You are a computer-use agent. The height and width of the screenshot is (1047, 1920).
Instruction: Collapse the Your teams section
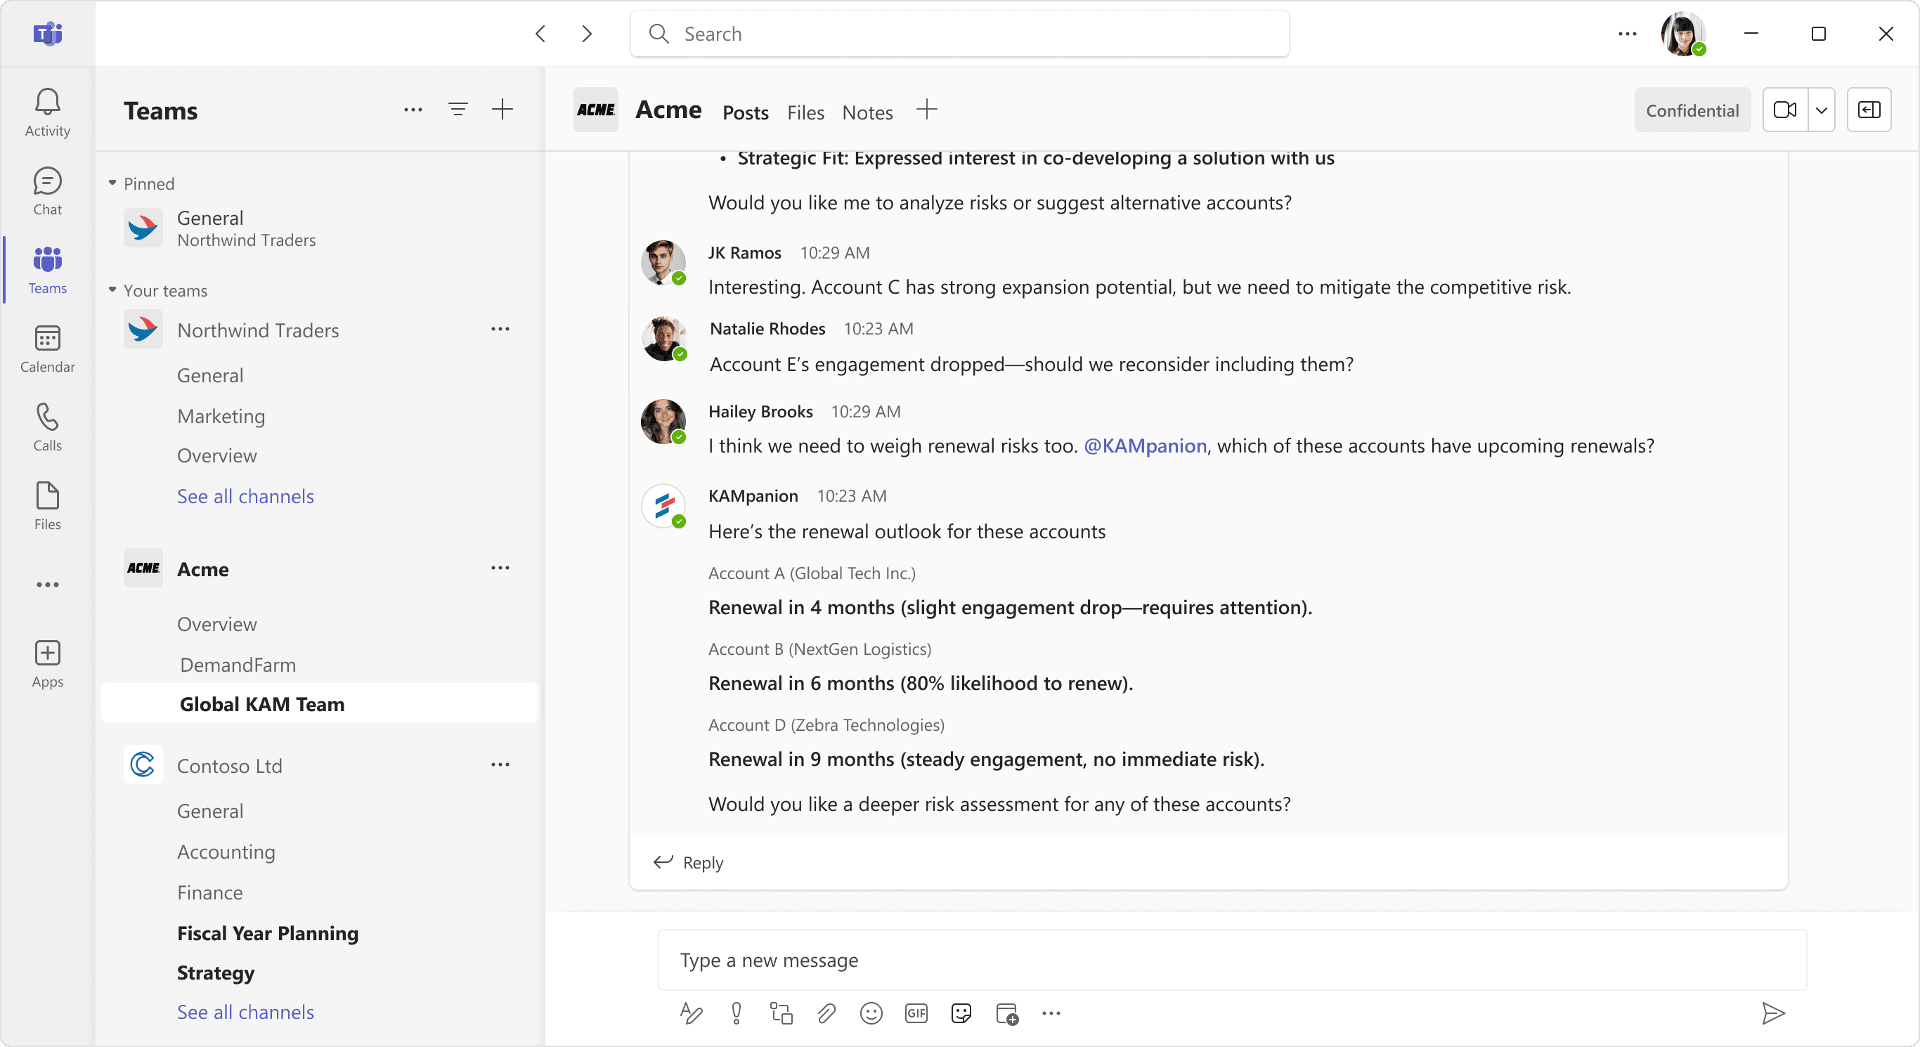[112, 290]
